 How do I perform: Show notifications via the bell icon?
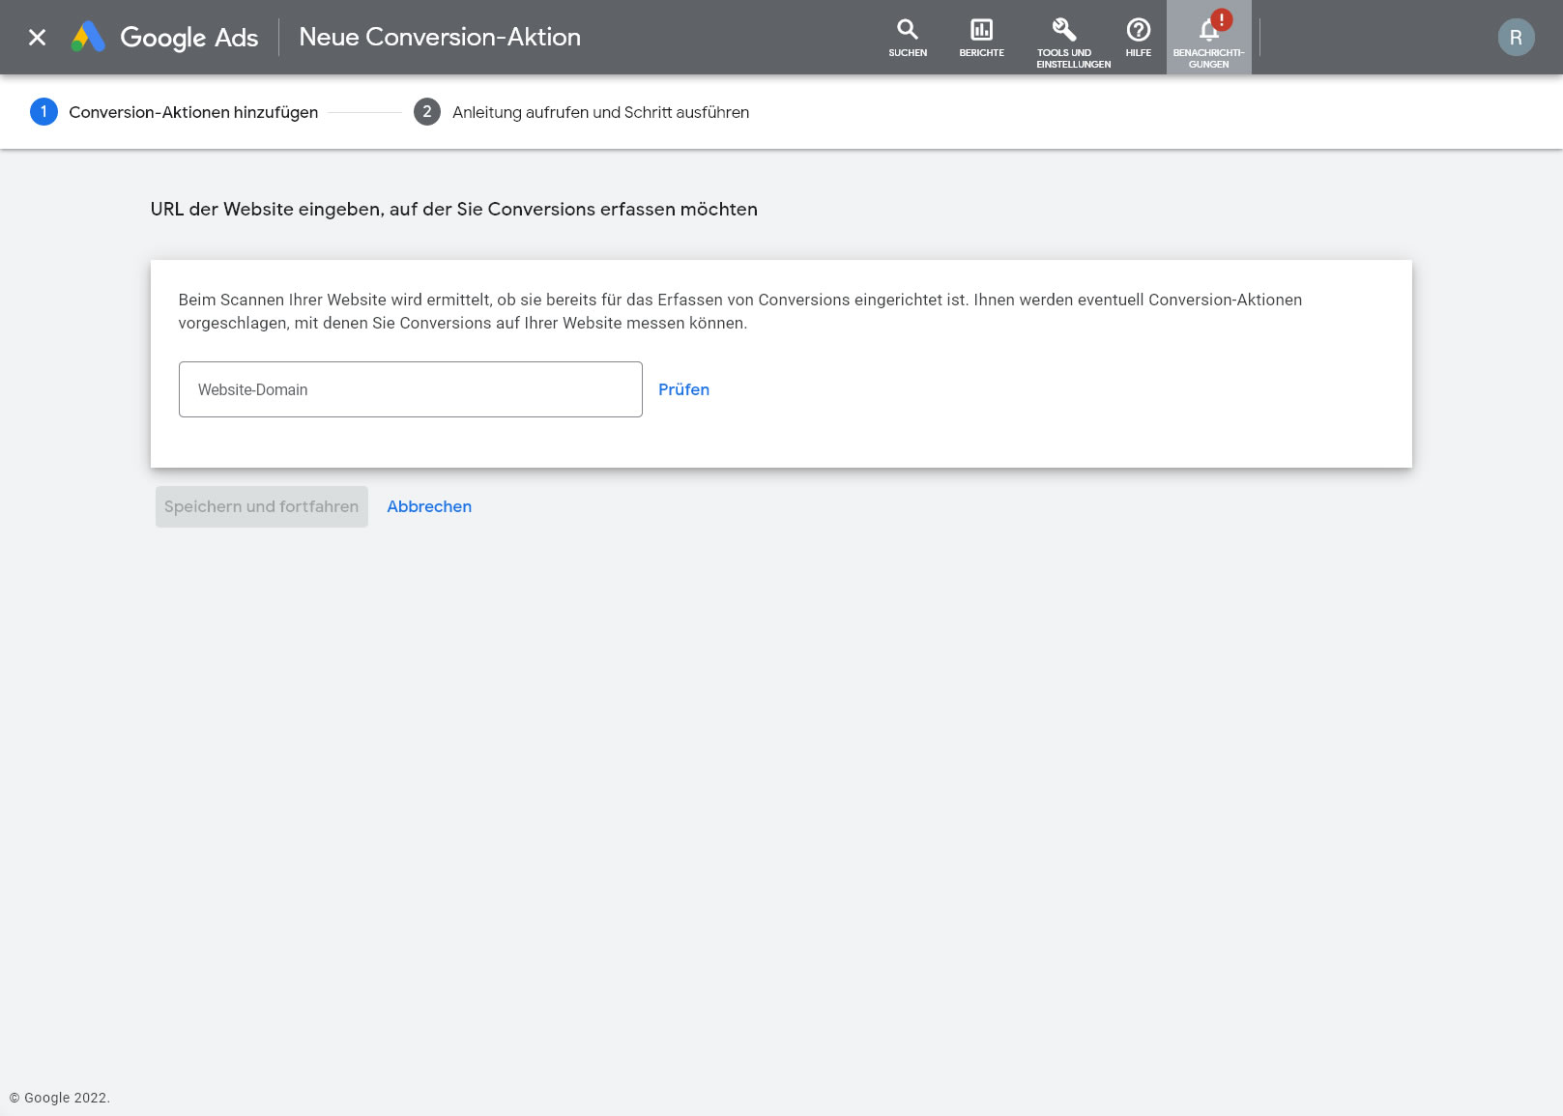(1207, 33)
